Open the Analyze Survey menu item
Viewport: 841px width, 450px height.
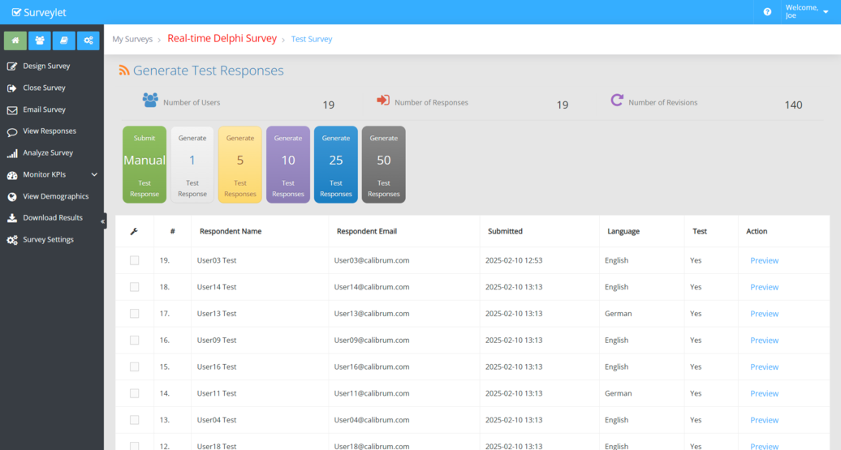(48, 152)
